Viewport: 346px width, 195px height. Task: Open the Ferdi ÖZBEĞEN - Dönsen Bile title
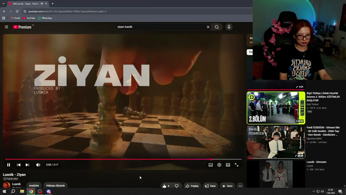point(323,131)
